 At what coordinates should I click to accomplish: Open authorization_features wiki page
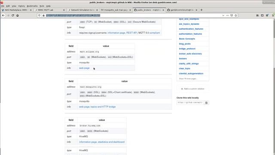point(190,34)
